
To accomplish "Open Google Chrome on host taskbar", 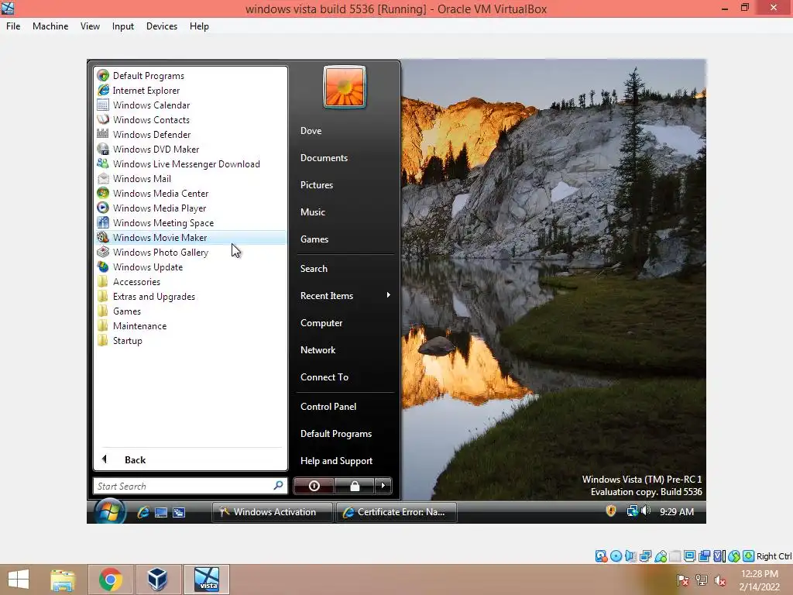I will [111, 580].
